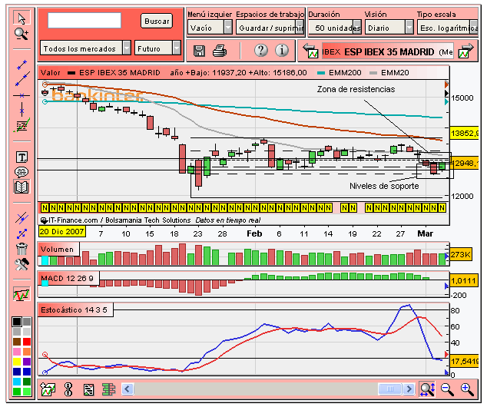This screenshot has height=407, width=487.
Task: Click the MACD 12 26 9 panel label
Action: (68, 278)
